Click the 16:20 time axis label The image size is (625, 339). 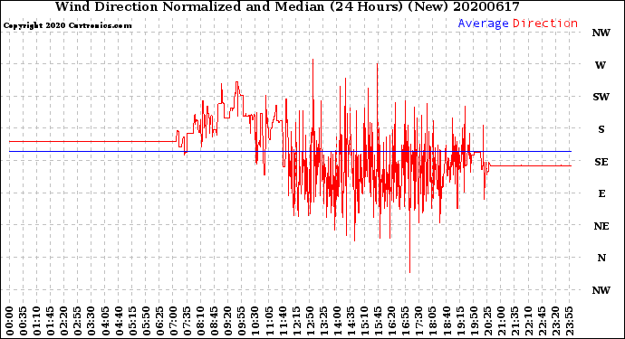pos(392,321)
